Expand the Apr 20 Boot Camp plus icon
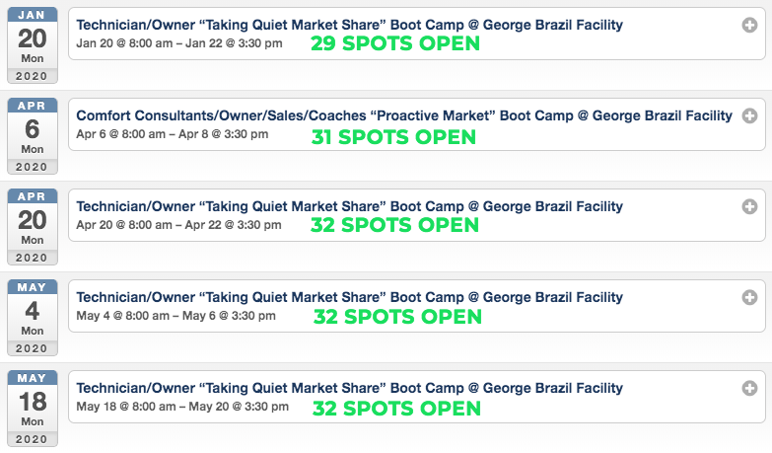Image resolution: width=772 pixels, height=453 pixels. 749,206
